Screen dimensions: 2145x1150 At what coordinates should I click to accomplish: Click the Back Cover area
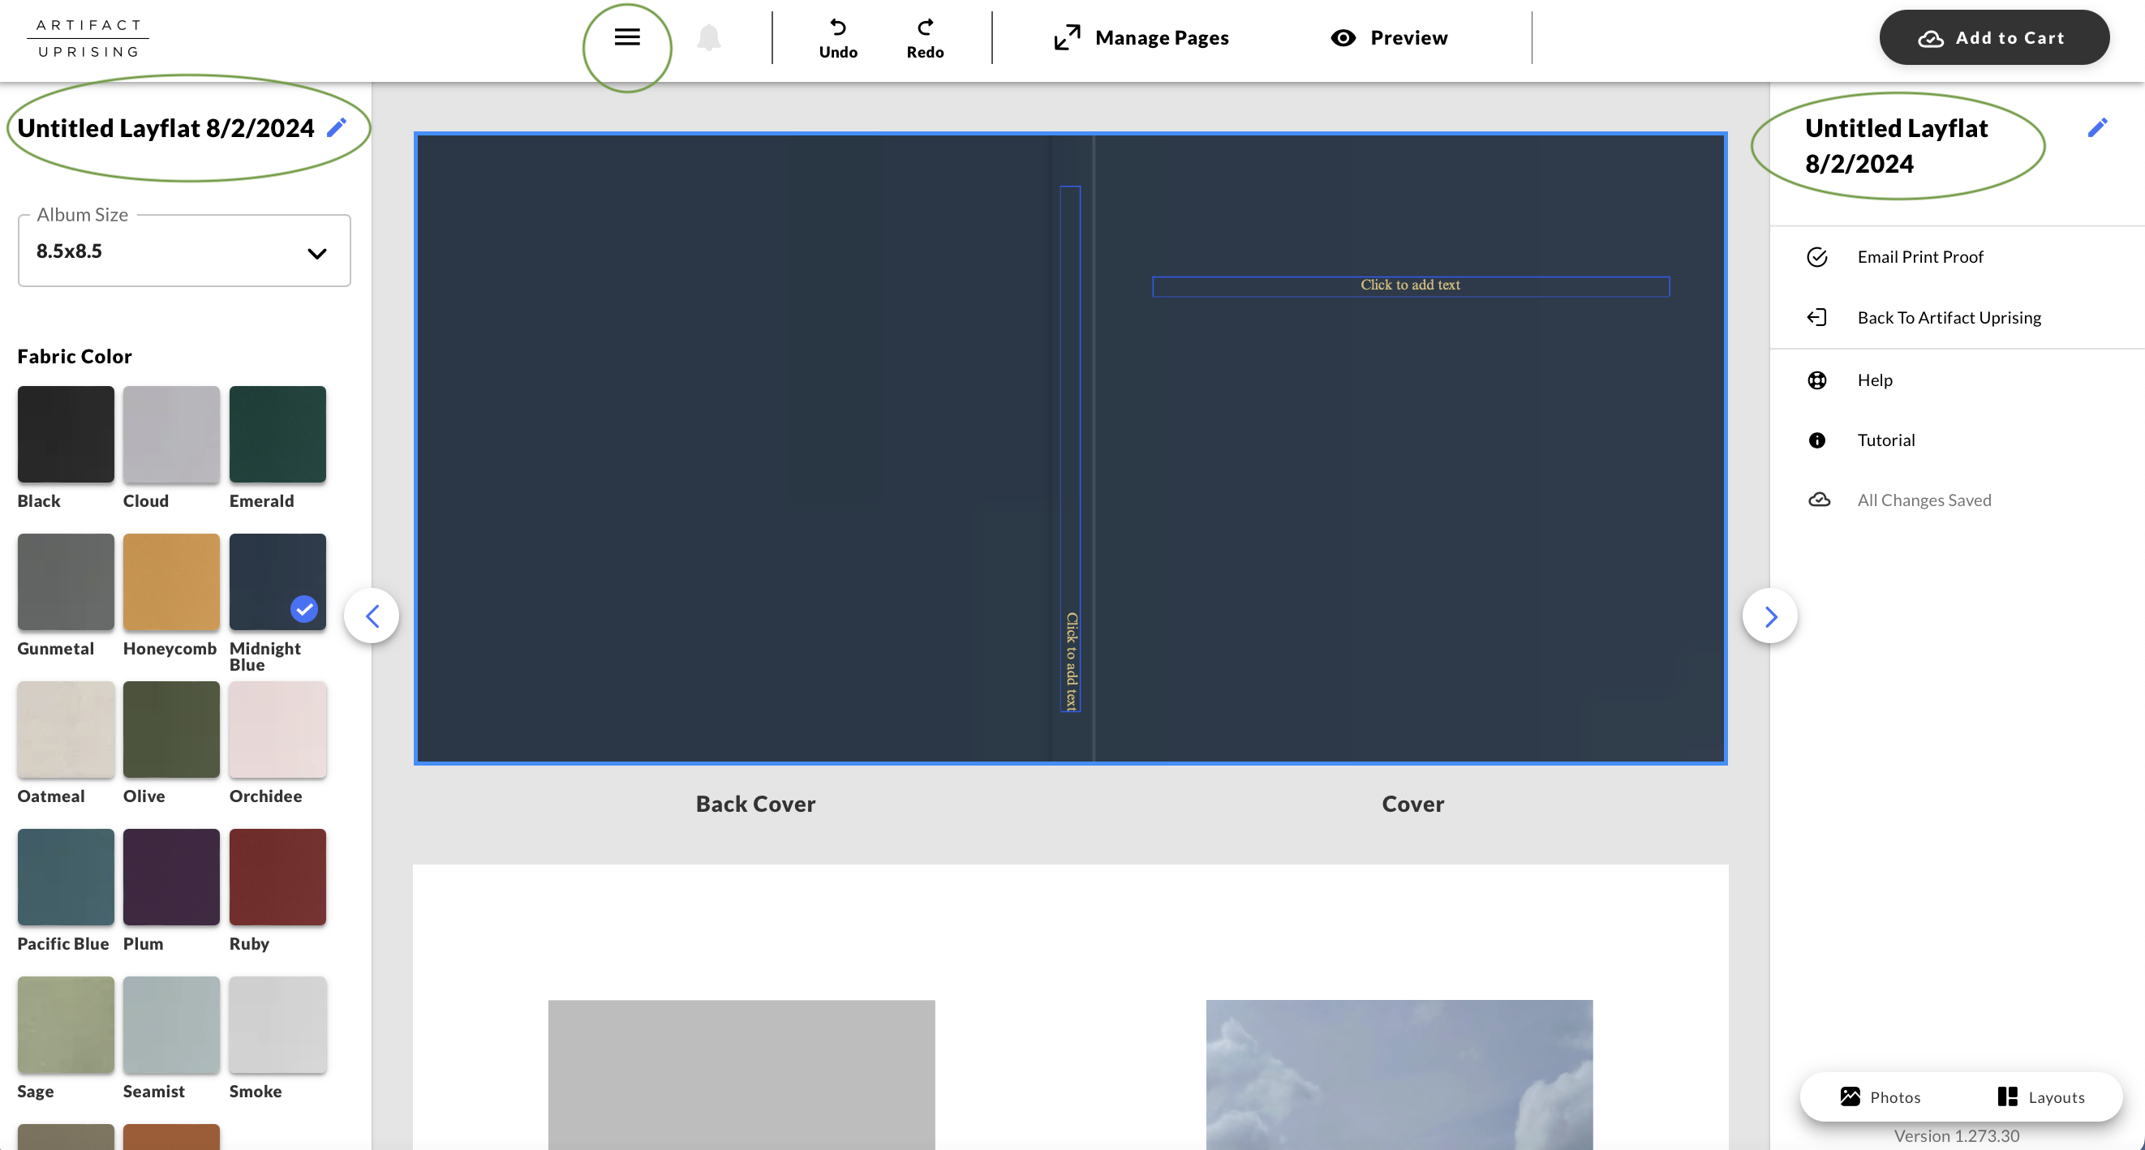(733, 448)
